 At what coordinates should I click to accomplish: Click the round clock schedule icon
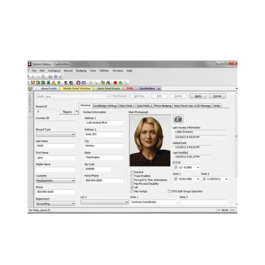coord(78,83)
